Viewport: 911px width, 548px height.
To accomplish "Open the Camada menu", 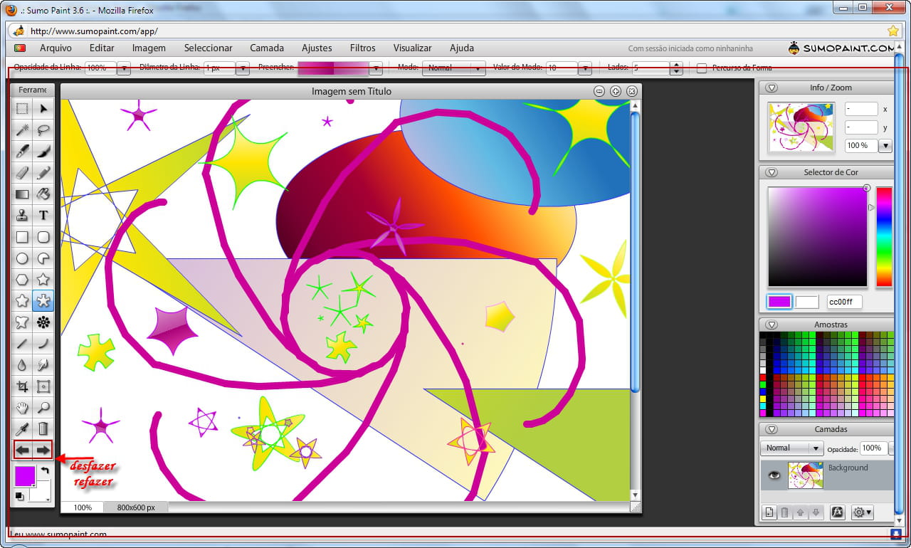I will click(x=267, y=48).
